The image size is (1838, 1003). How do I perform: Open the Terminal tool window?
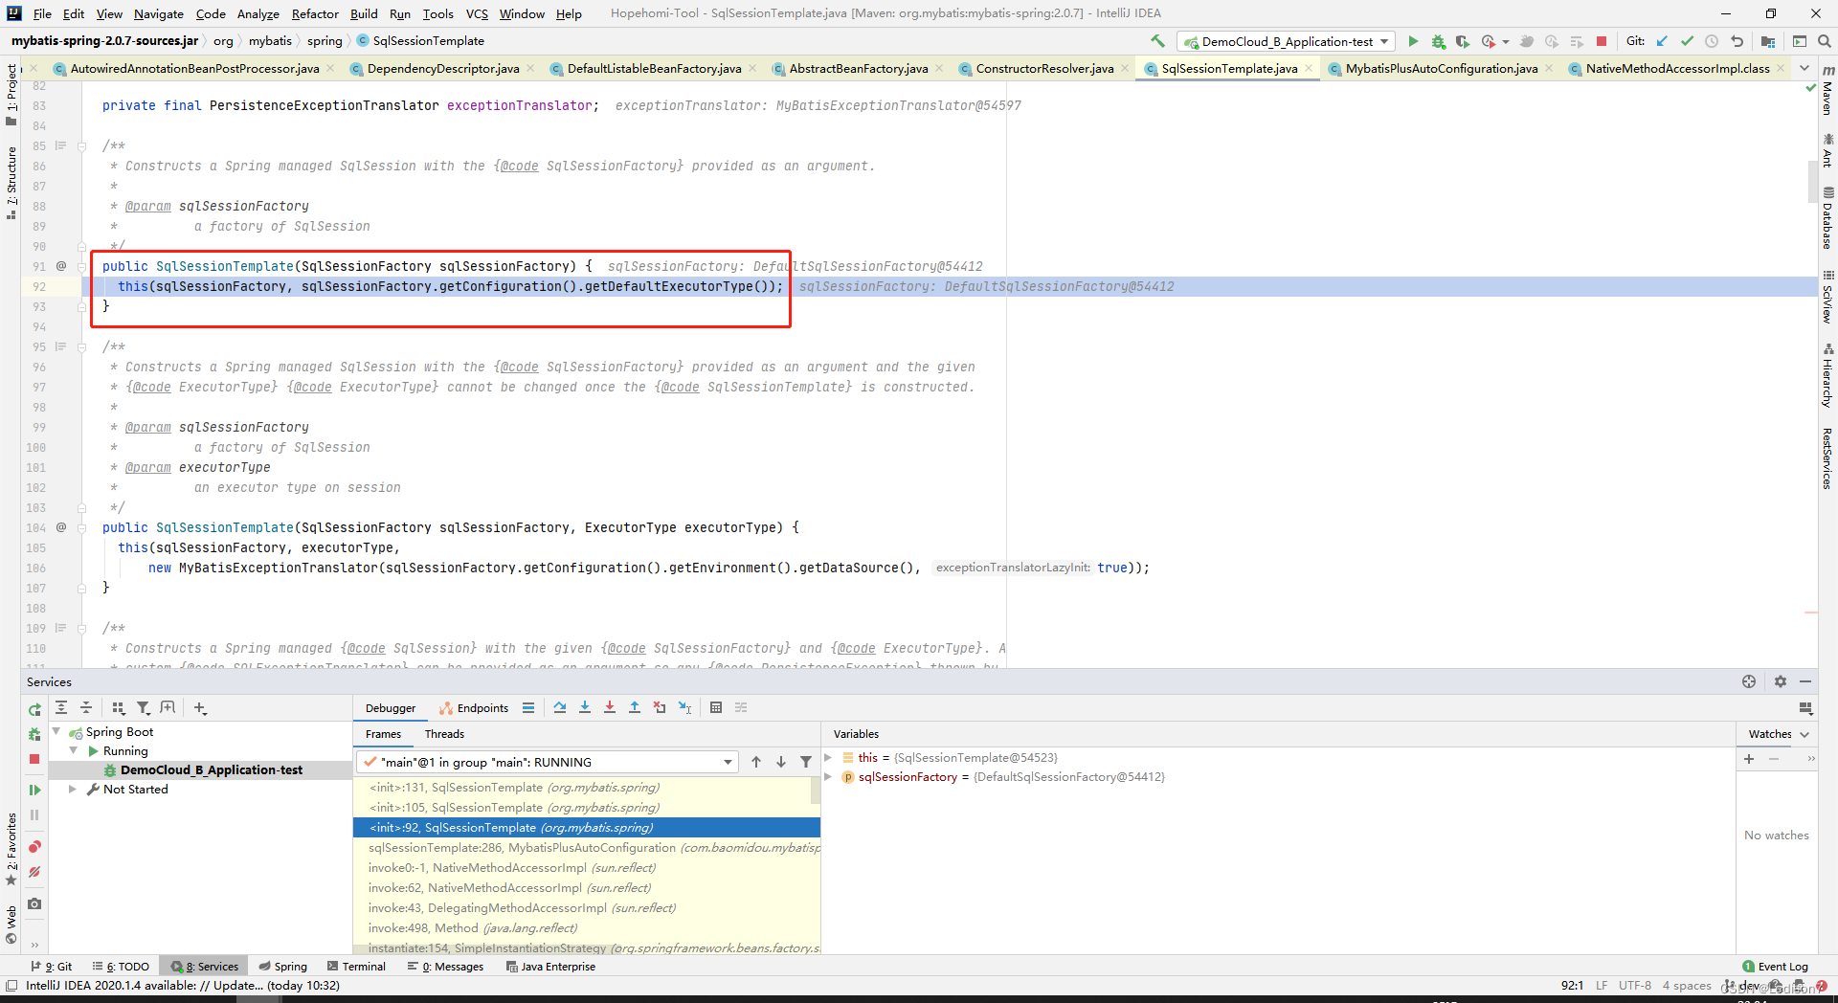click(356, 967)
